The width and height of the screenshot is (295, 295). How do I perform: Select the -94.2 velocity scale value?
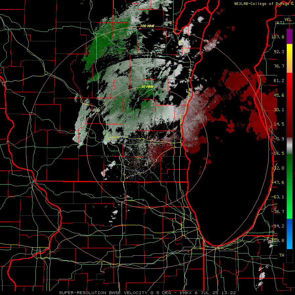278,226
